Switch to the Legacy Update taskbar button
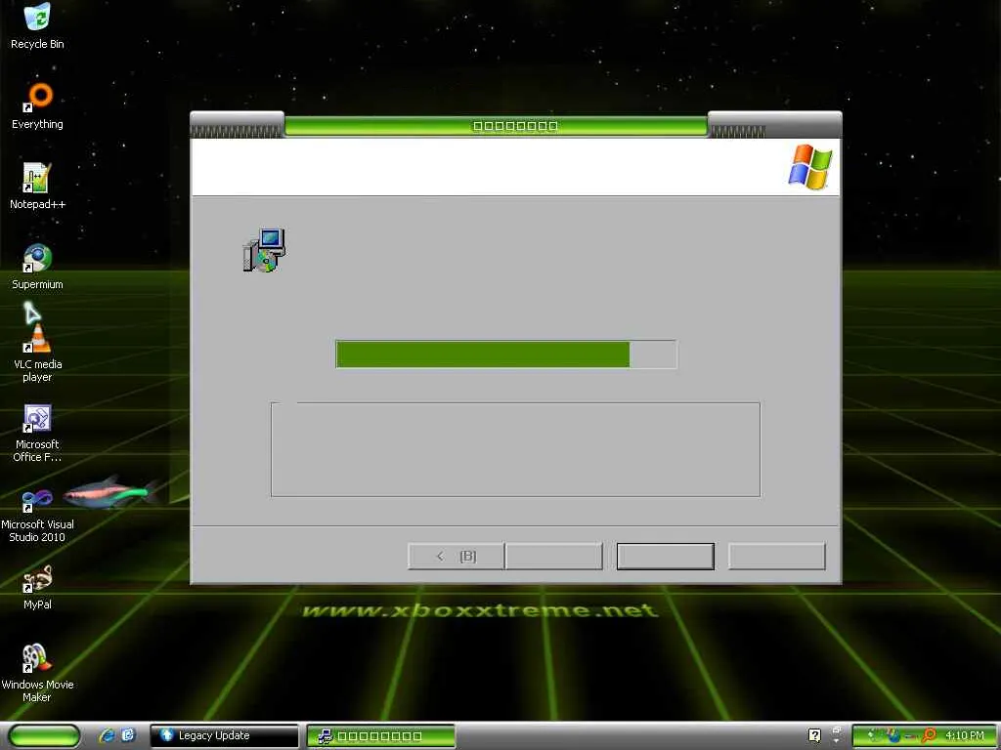Image resolution: width=1001 pixels, height=750 pixels. pyautogui.click(x=224, y=735)
